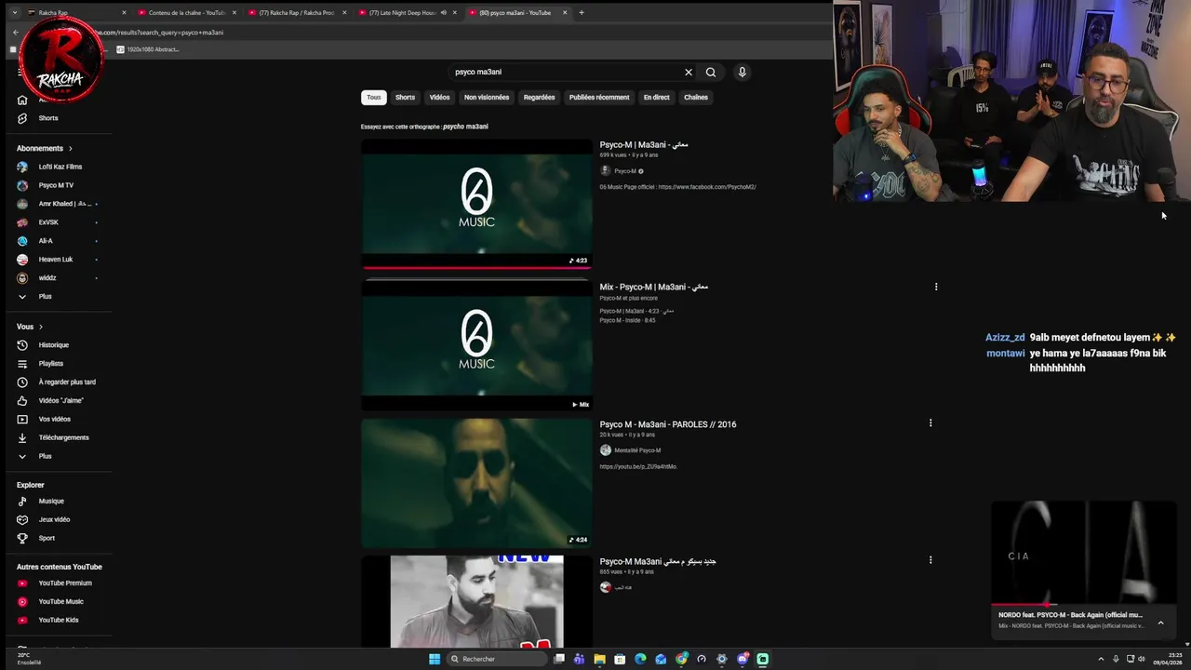
Task: Open File Explorer from the taskbar
Action: tap(599, 659)
